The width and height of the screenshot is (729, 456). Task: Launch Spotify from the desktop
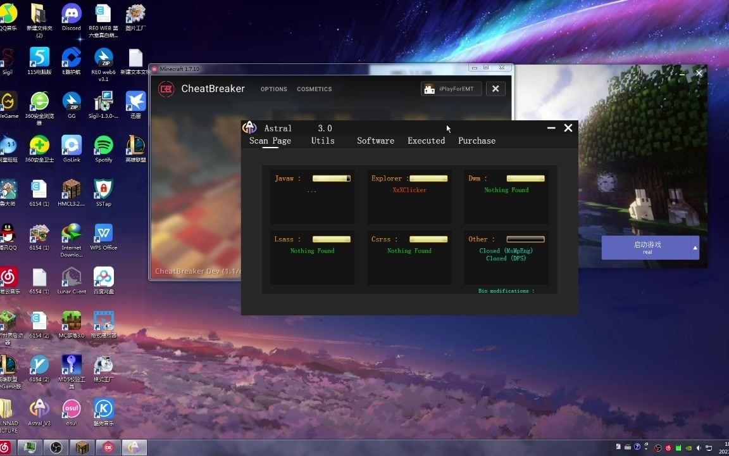click(104, 149)
